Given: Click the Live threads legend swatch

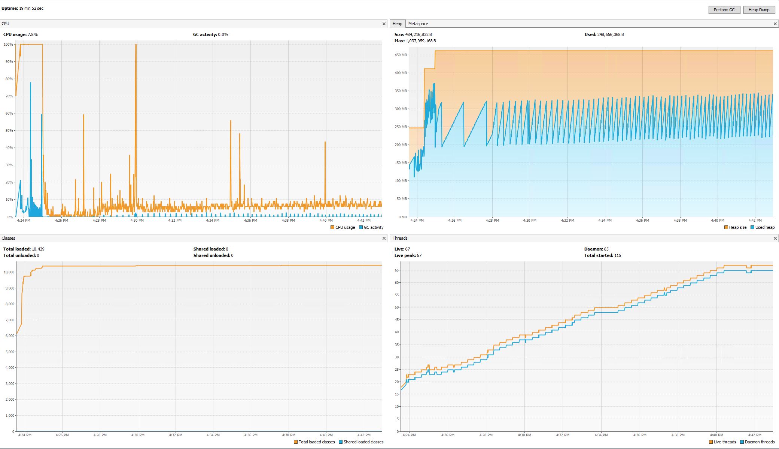Looking at the screenshot, I should pos(711,442).
